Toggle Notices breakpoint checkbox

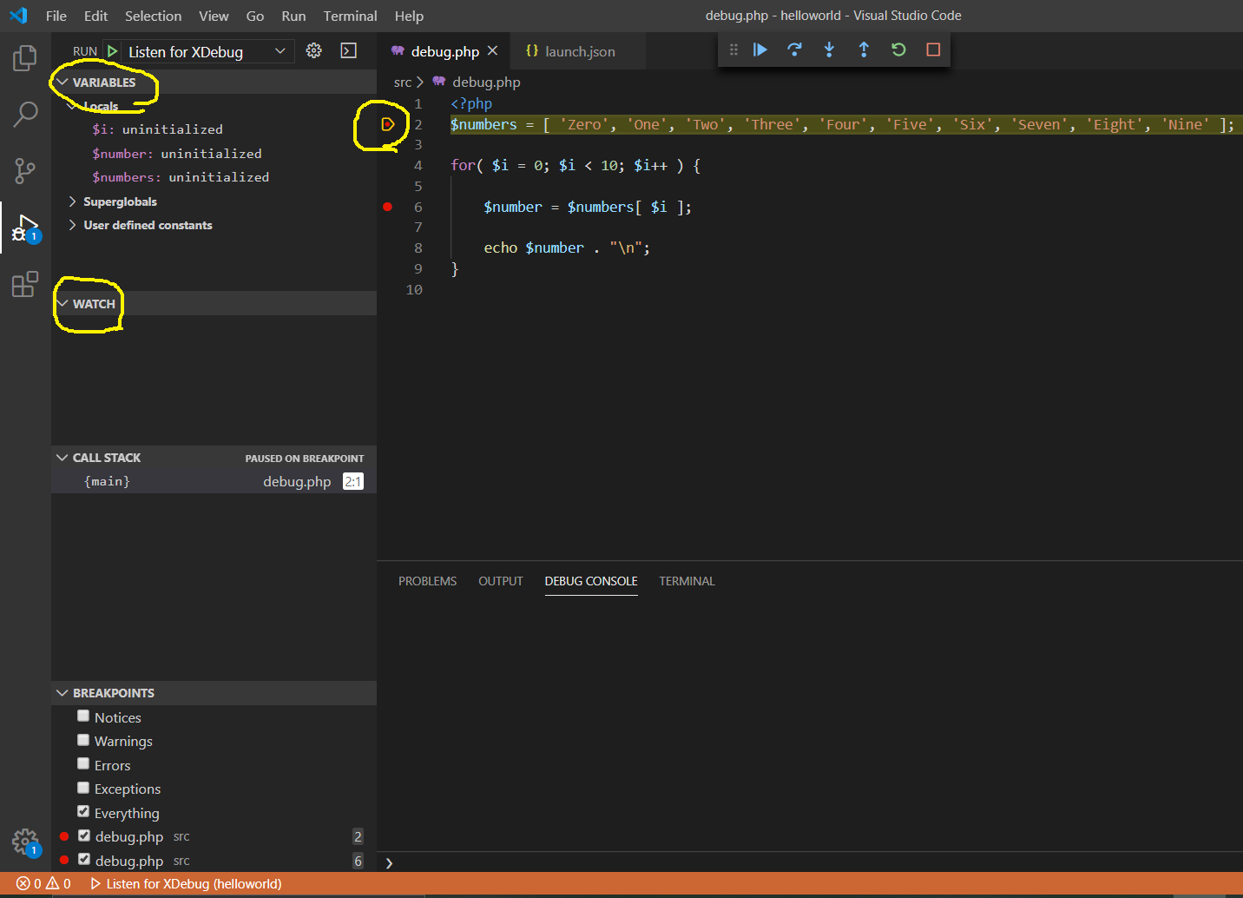pyautogui.click(x=83, y=716)
